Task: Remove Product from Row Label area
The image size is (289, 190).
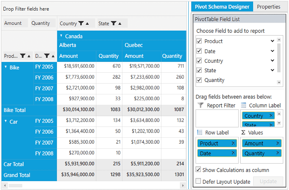Action: pyautogui.click(x=233, y=143)
